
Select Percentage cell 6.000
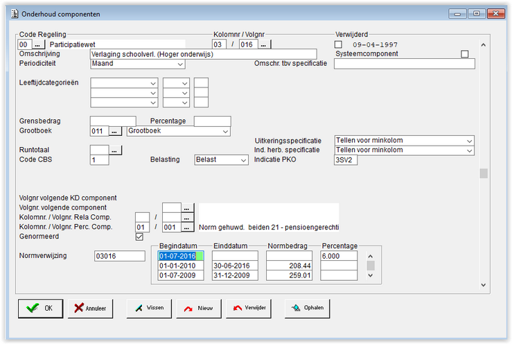pos(339,256)
